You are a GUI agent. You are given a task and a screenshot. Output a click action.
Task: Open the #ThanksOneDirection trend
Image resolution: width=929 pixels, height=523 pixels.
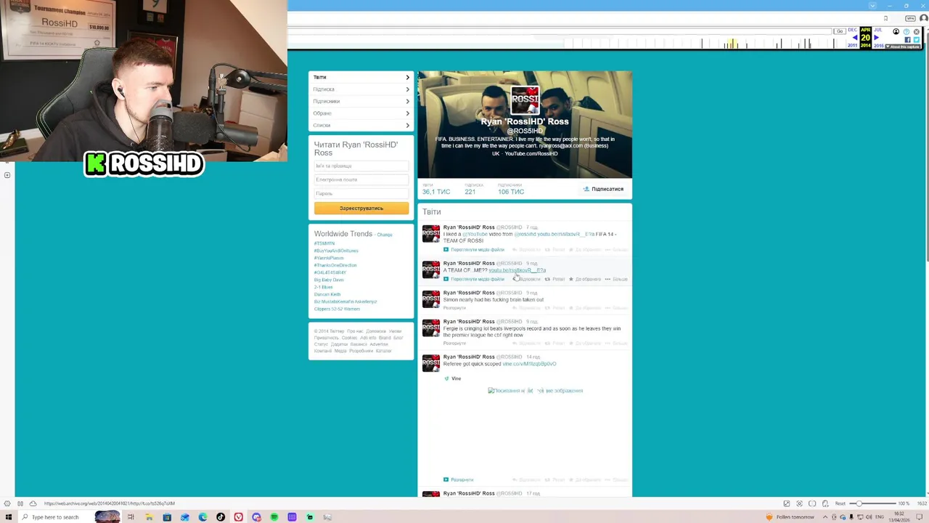[335, 265]
